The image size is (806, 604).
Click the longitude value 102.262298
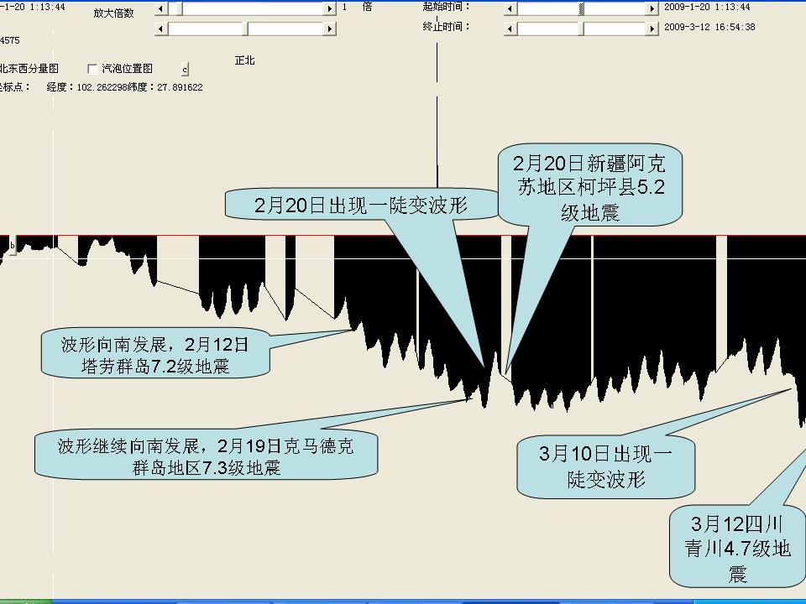coord(102,88)
